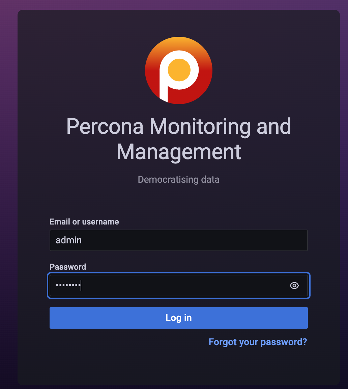348x389 pixels.
Task: Click the Percona Monitoring and Management heading
Action: 179,139
